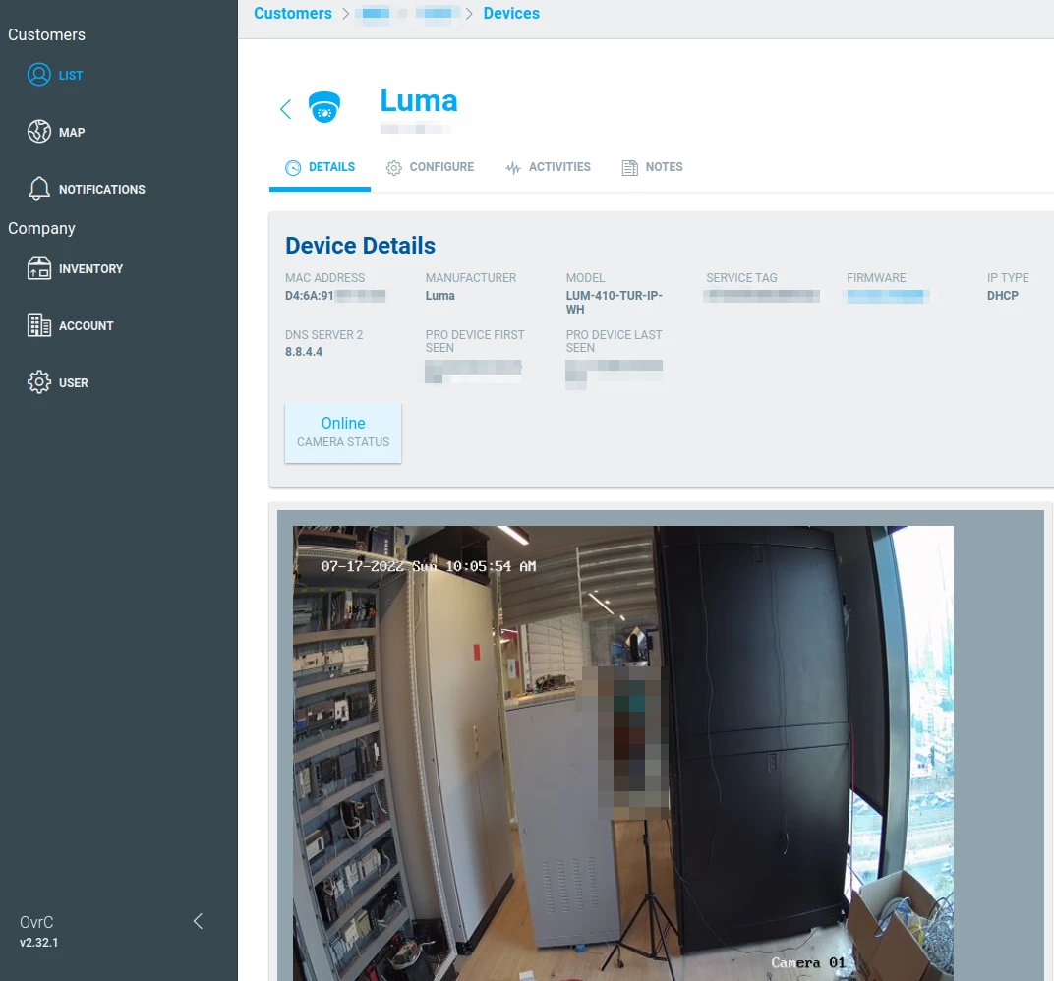Click the Online camera status button
The width and height of the screenshot is (1054, 981).
pyautogui.click(x=343, y=433)
